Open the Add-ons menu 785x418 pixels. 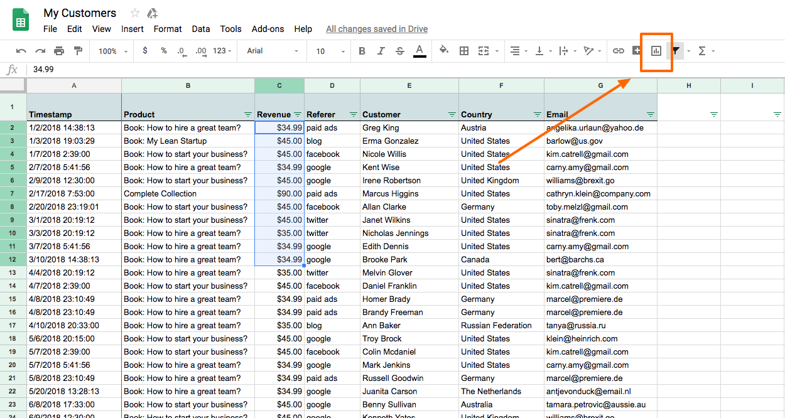268,29
